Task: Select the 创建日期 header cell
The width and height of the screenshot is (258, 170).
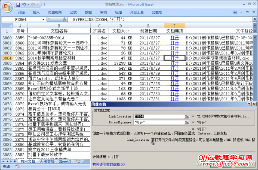Action: click(148, 31)
